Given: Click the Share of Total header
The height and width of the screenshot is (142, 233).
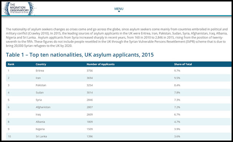Looking at the screenshot, I should click(x=183, y=64).
